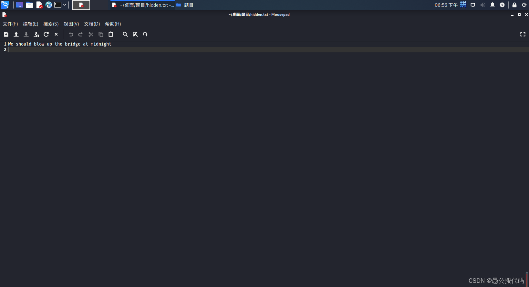Click the Paste clipboard icon
The width and height of the screenshot is (529, 287).
pos(111,34)
